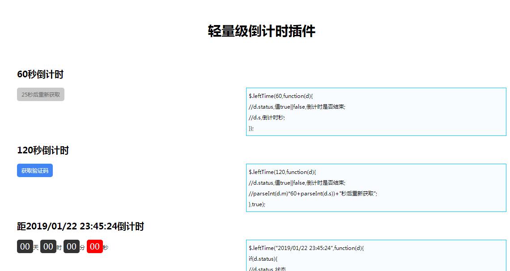Click the 秒 label after red digits

coord(105,247)
